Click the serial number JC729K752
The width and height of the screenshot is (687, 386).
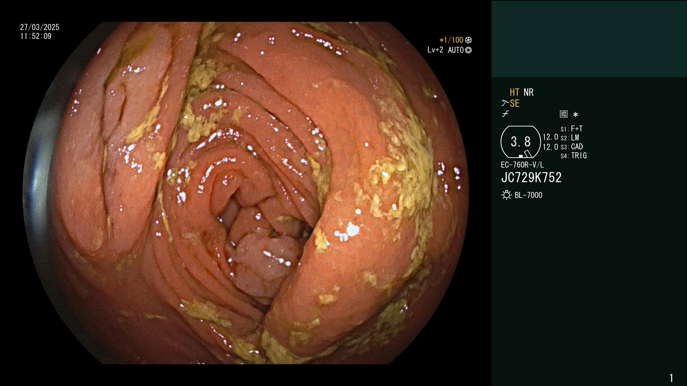[531, 178]
